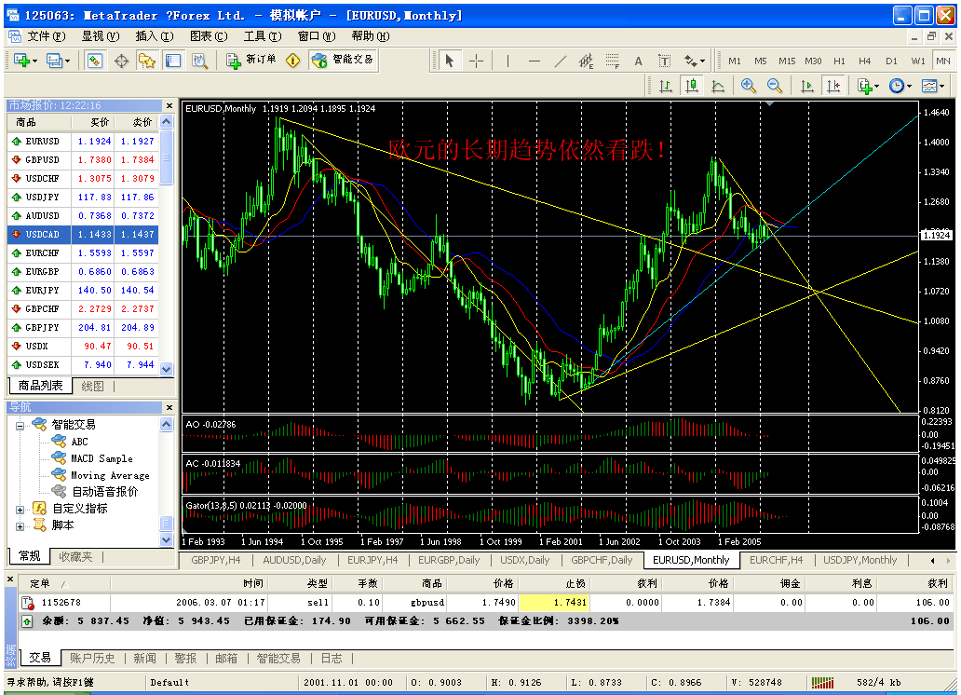Select the vertical line drawing tool
The height and width of the screenshot is (695, 961).
[x=508, y=61]
